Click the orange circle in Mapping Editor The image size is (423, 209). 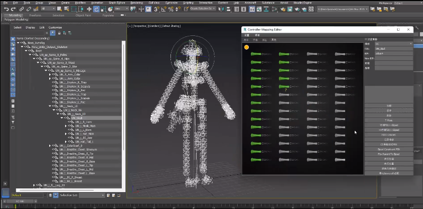tap(246, 47)
